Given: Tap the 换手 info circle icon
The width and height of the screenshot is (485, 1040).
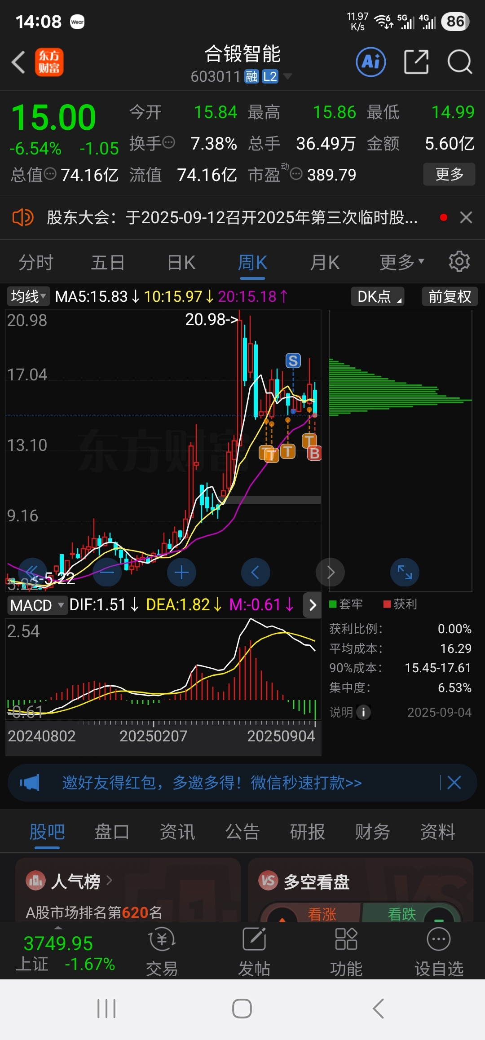Looking at the screenshot, I should coord(168,143).
